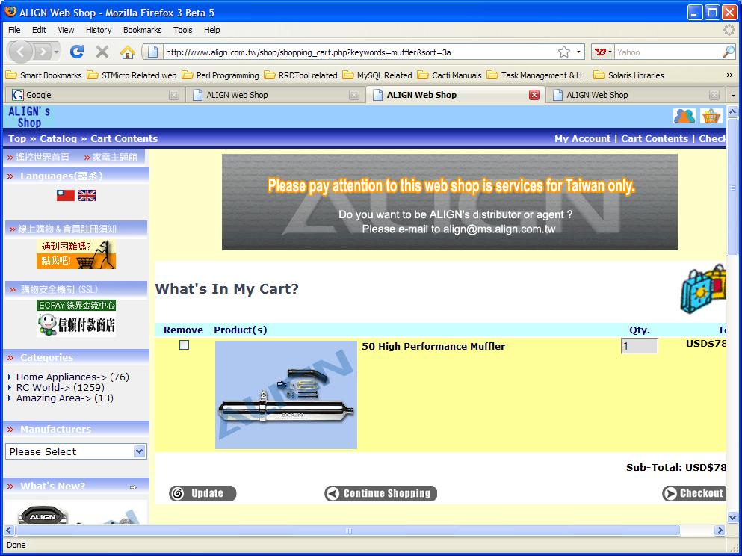The height and width of the screenshot is (556, 742).
Task: Click the Checkout button
Action: [693, 493]
